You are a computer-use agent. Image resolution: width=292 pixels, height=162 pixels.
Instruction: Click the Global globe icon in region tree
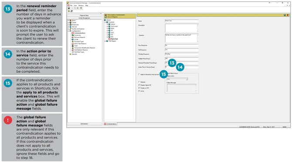click(105, 20)
